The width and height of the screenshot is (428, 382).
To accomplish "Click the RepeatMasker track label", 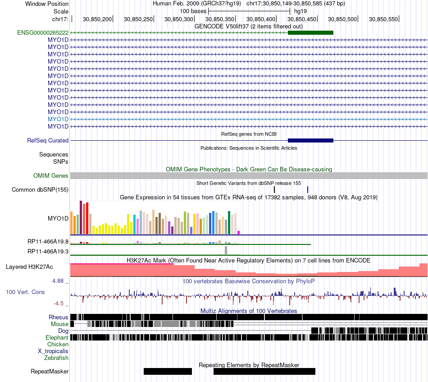I will [x=50, y=371].
